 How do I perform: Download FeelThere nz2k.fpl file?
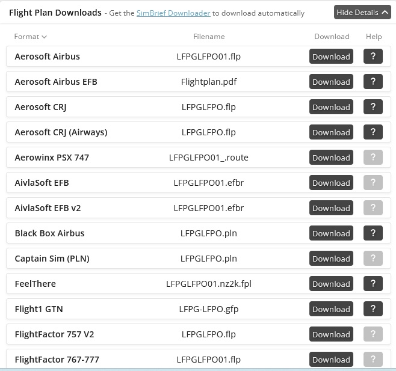(x=331, y=284)
